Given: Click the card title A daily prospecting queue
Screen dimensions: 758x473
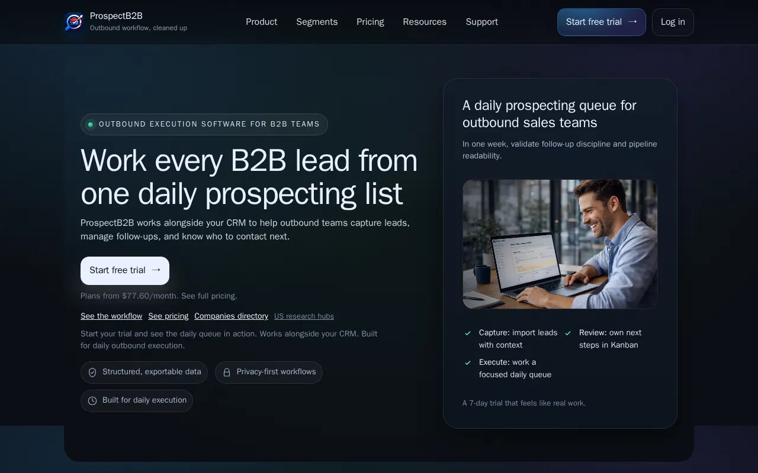Looking at the screenshot, I should click(x=550, y=114).
